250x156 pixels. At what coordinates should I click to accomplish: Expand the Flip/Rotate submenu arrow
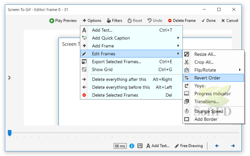240,70
